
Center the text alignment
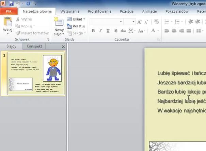(x=174, y=31)
